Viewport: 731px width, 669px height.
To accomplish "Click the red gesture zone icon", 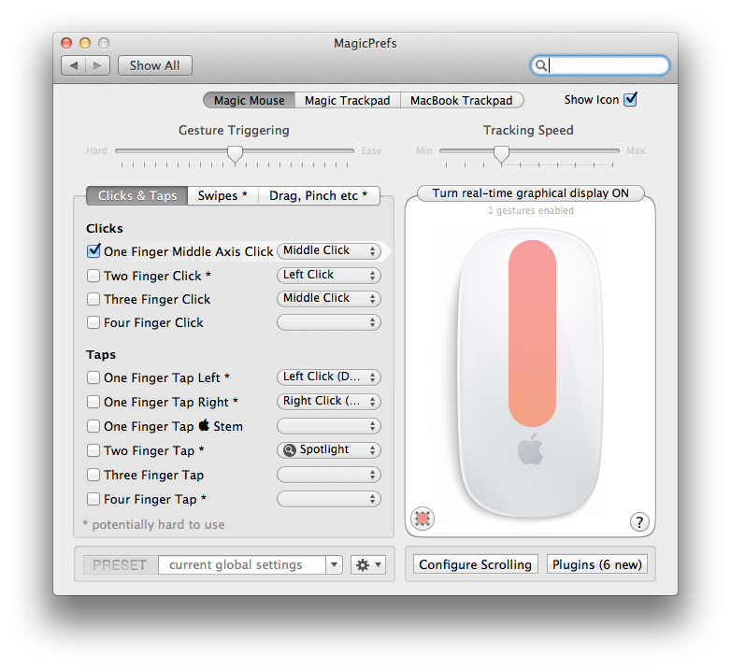I will [x=423, y=519].
